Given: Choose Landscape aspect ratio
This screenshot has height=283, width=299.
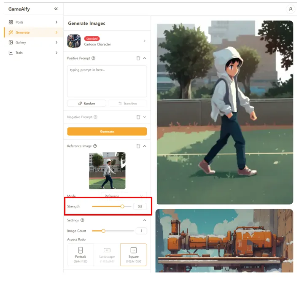Looking at the screenshot, I should coord(107,255).
